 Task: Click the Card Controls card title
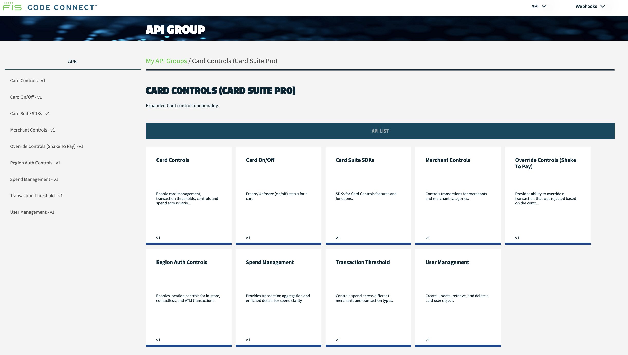[x=172, y=160]
